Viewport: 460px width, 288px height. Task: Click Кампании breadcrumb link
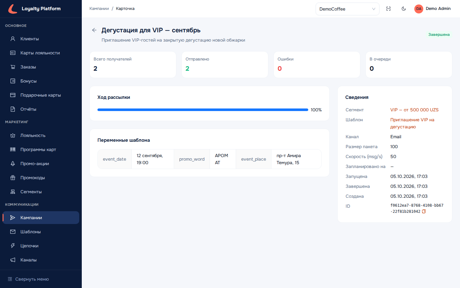click(x=99, y=9)
